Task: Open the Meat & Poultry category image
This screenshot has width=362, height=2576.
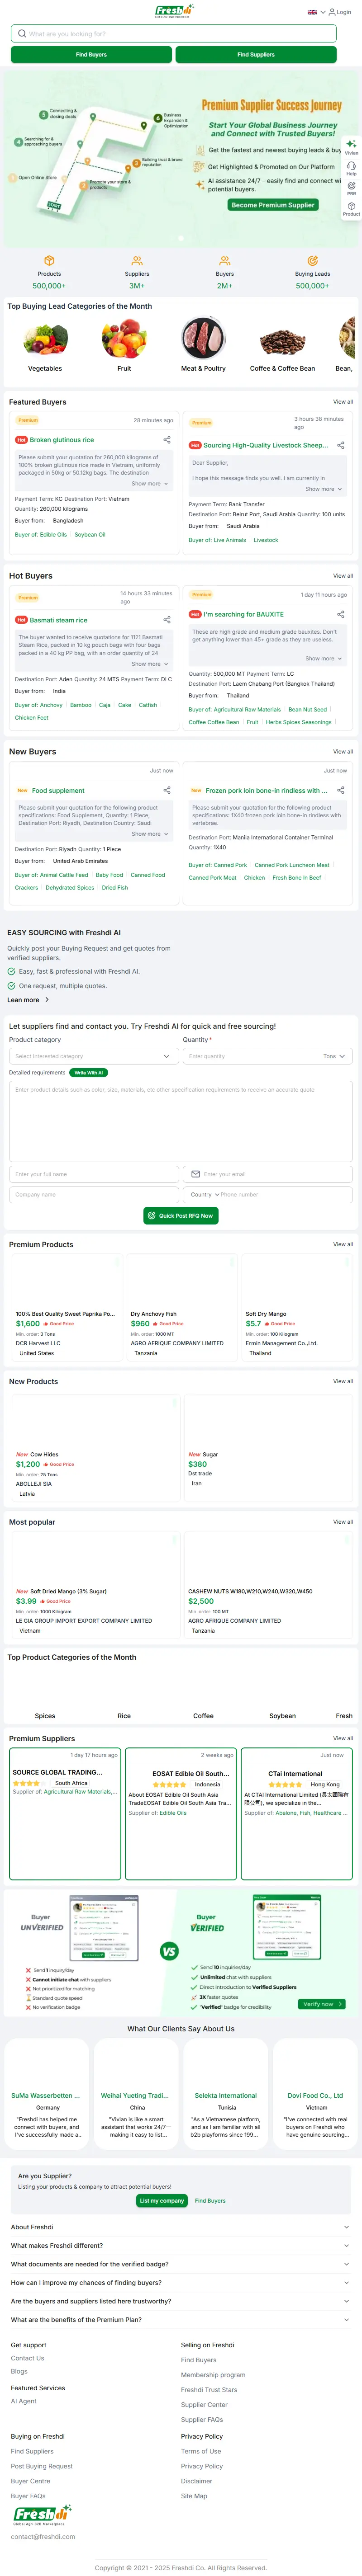Action: [x=203, y=339]
